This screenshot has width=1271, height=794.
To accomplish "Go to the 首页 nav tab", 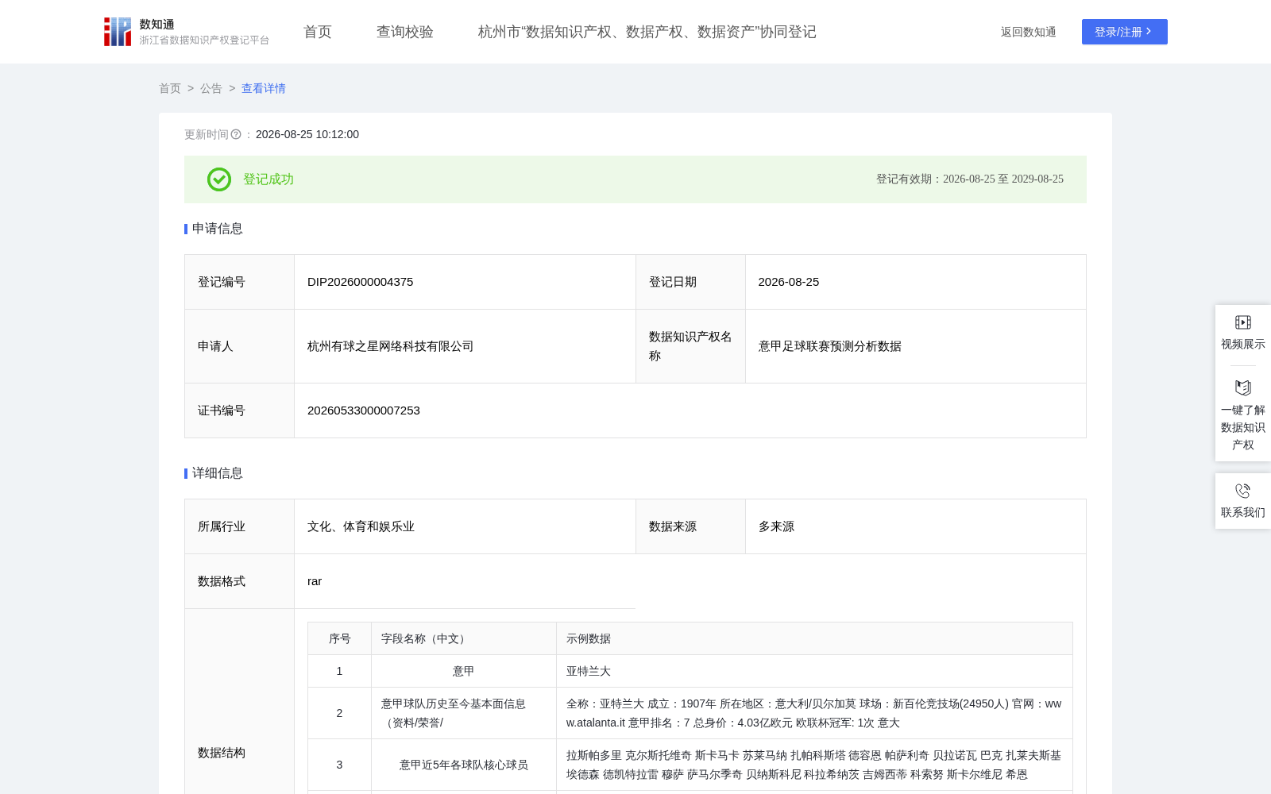I will coord(318,32).
